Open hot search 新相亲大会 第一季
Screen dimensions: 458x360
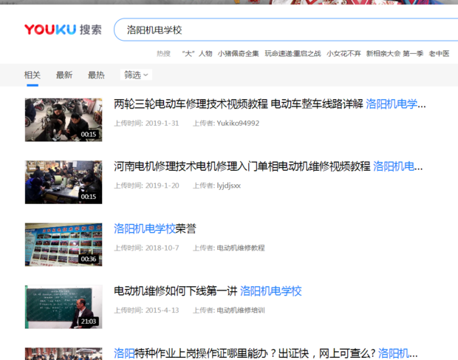[395, 53]
